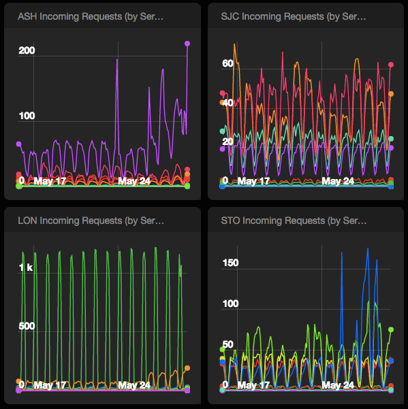This screenshot has width=408, height=409.
Task: Select the purple endpoint dot atop ASH chart
Action: (187, 44)
